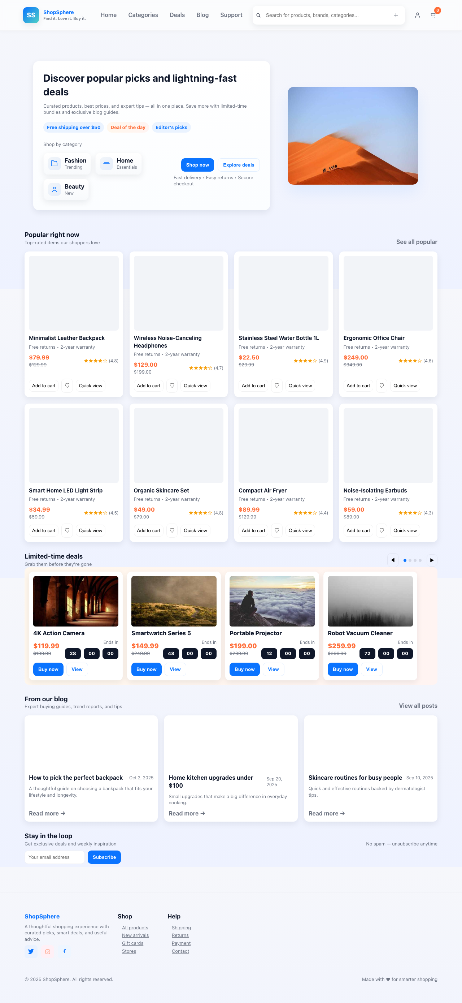
Task: Click View all posts link
Action: (x=418, y=706)
